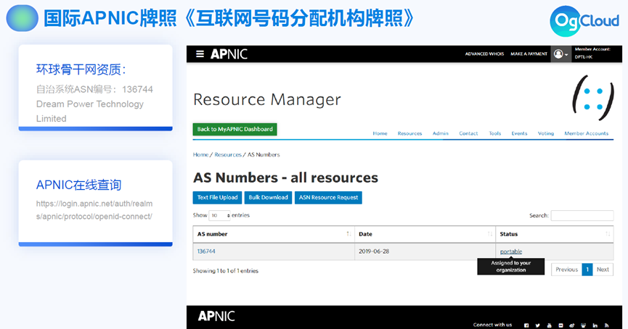Click the ASN Resource Request button
Image resolution: width=628 pixels, height=329 pixels.
tap(327, 197)
